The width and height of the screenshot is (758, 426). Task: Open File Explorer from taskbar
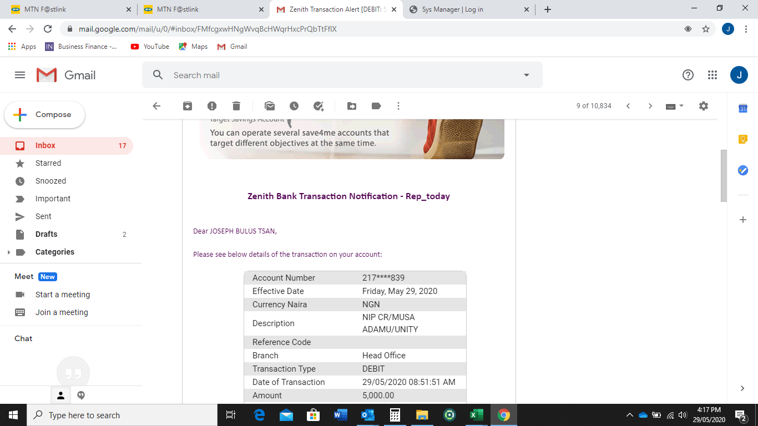(422, 415)
